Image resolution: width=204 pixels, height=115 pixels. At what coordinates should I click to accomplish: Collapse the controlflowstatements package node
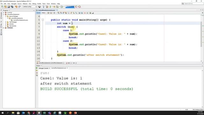pyautogui.click(x=8, y=18)
